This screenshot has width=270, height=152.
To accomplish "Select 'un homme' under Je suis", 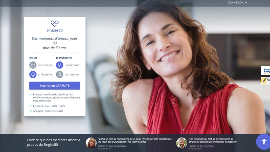I will pos(41,74).
